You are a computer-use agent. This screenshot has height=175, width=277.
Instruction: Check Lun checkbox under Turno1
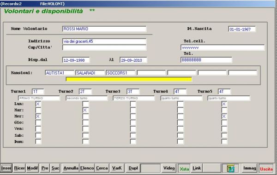point(38,104)
